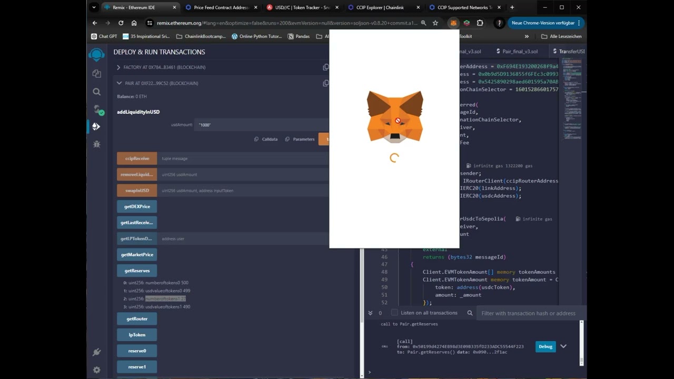Click the Debug button in terminal

pos(546,346)
